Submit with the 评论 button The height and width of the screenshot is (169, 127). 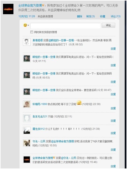click(108, 25)
